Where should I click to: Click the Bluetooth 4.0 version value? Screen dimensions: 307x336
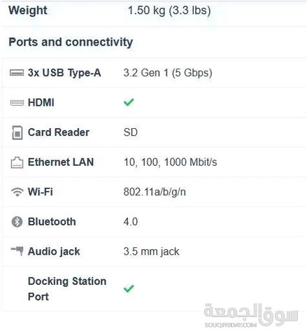click(131, 222)
